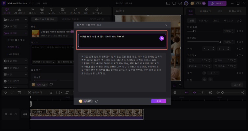Open the 요소들 elements tool
The image size is (248, 131).
click(63, 11)
